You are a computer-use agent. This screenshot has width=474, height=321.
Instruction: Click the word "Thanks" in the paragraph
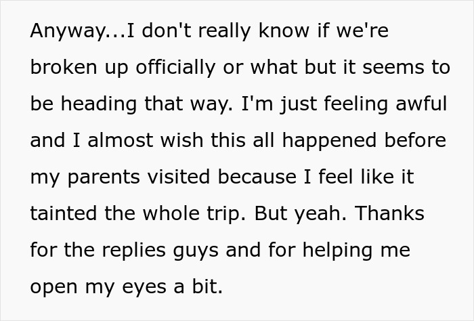click(389, 213)
